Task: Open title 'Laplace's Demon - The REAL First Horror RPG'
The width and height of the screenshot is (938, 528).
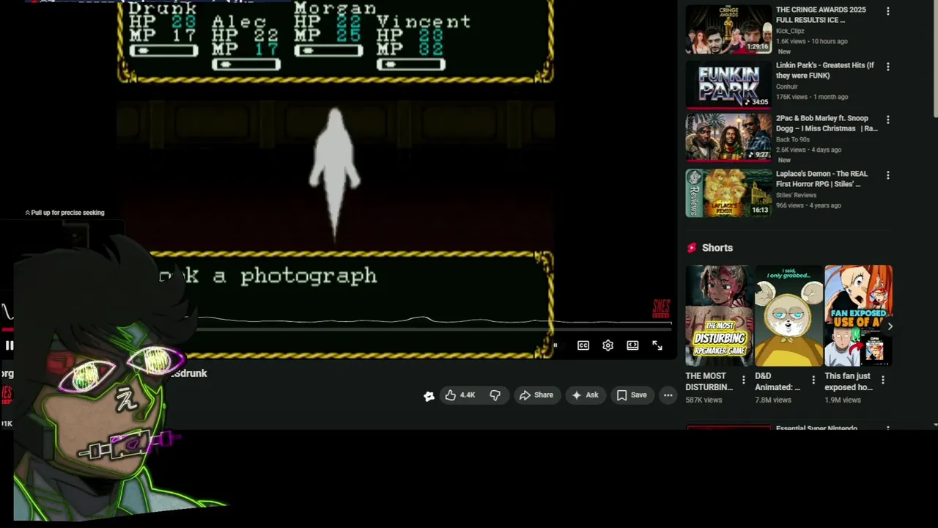Action: click(821, 179)
